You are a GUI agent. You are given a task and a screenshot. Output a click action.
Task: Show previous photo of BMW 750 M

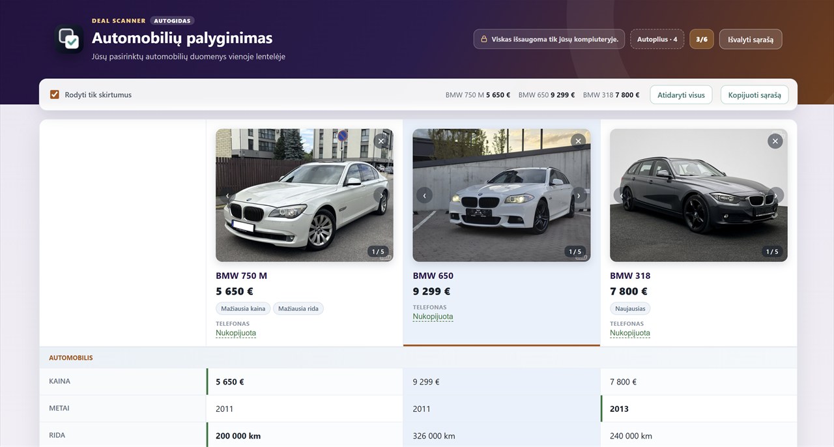[227, 195]
